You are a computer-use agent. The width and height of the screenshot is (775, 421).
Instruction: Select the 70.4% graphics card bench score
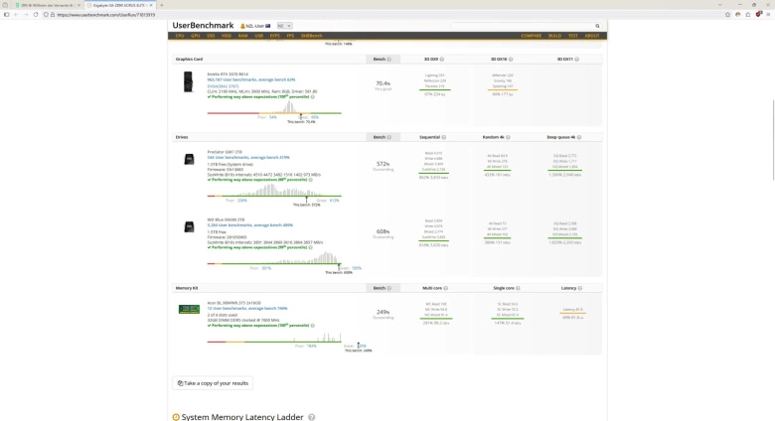(384, 83)
